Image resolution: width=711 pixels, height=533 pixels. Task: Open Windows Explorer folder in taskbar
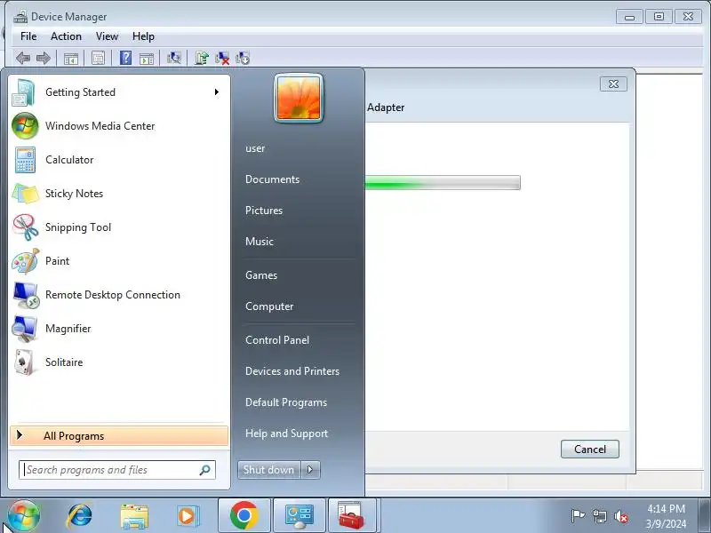134,516
